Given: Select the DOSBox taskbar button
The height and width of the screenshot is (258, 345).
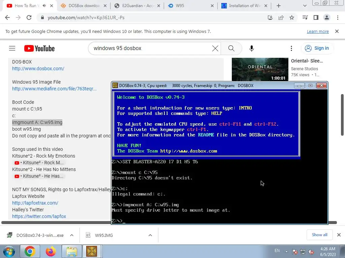Looking at the screenshot, I should (92, 251).
